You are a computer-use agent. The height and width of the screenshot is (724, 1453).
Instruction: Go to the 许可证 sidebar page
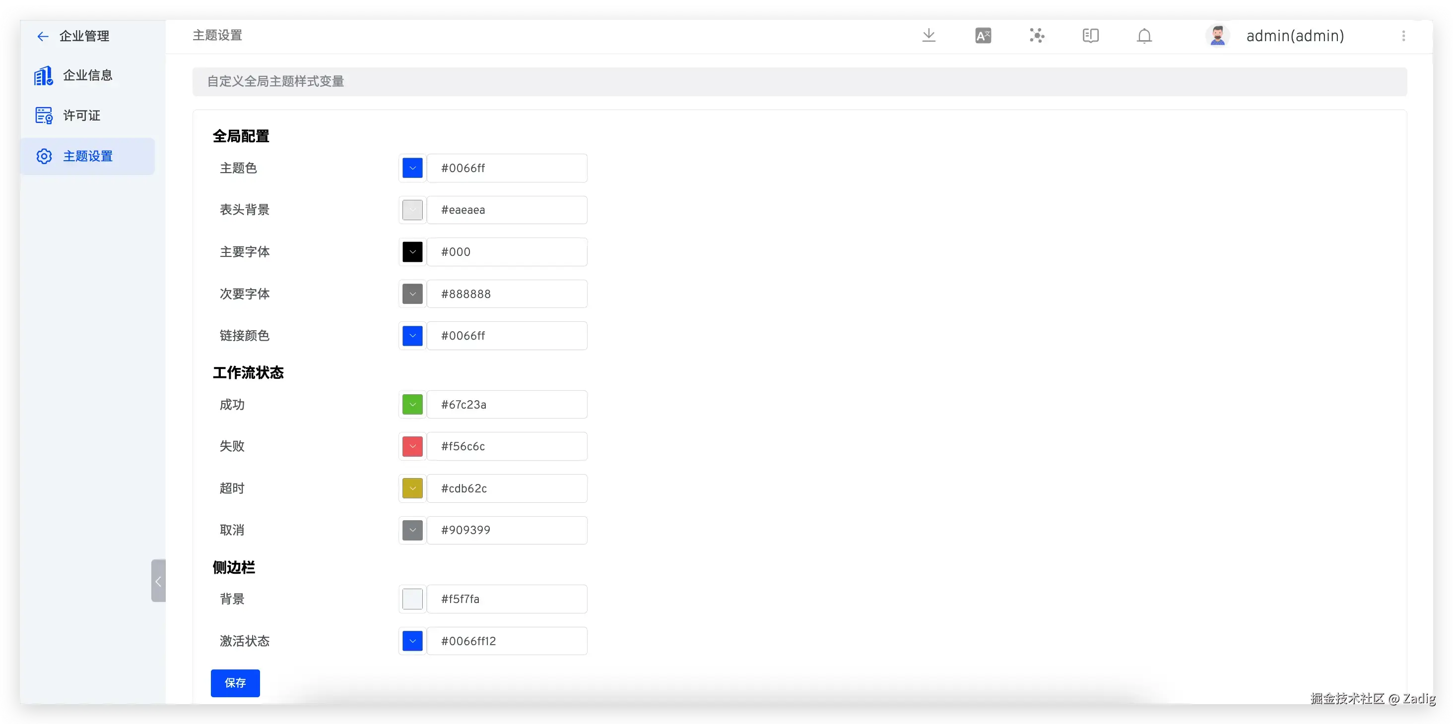click(x=82, y=116)
